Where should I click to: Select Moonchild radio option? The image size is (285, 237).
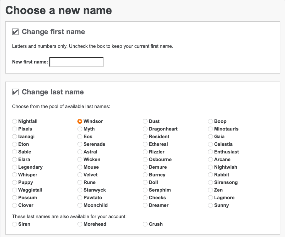(x=80, y=205)
